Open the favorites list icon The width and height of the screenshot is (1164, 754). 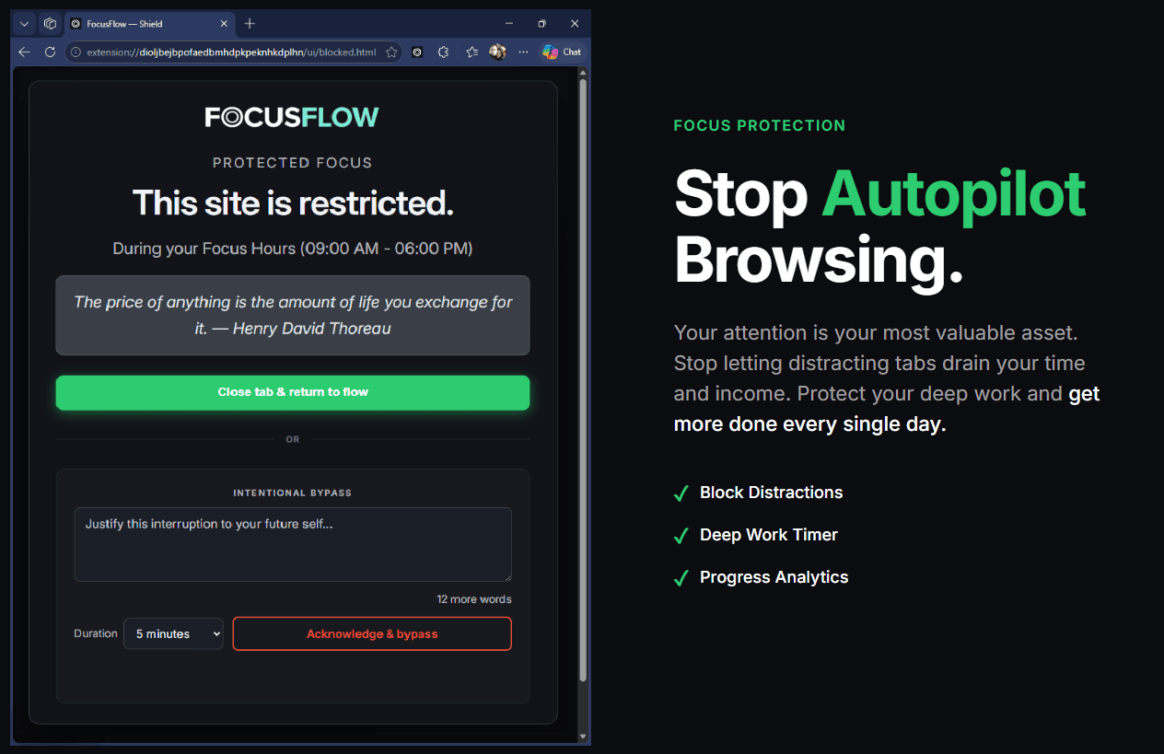[x=472, y=52]
